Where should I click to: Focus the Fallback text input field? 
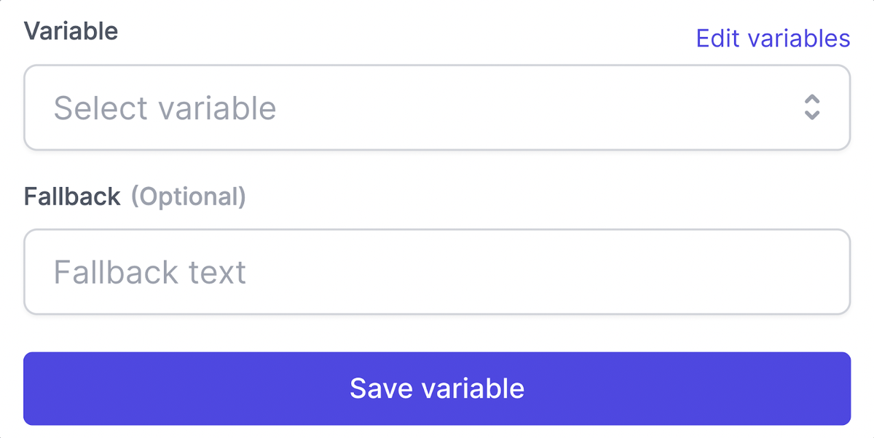pos(436,272)
